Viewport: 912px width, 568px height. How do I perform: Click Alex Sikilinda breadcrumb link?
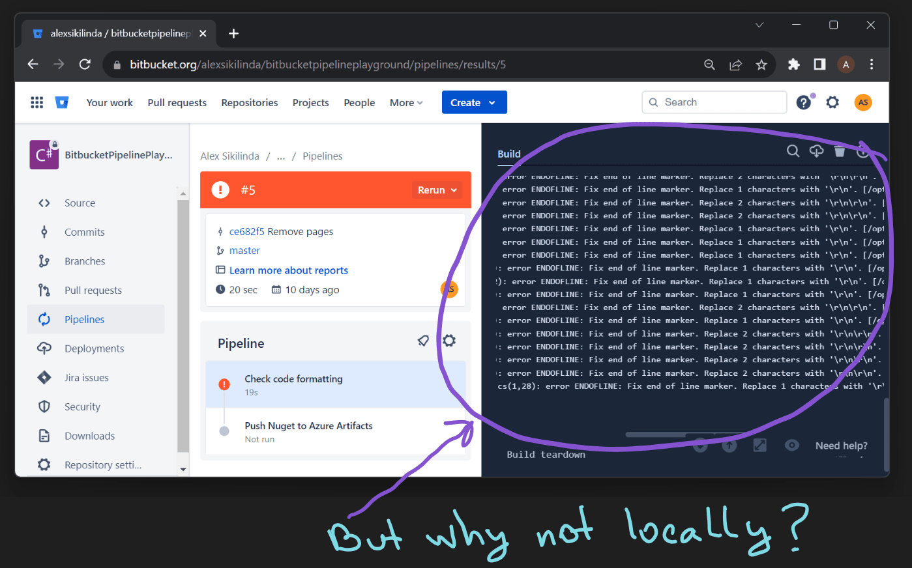pos(229,156)
